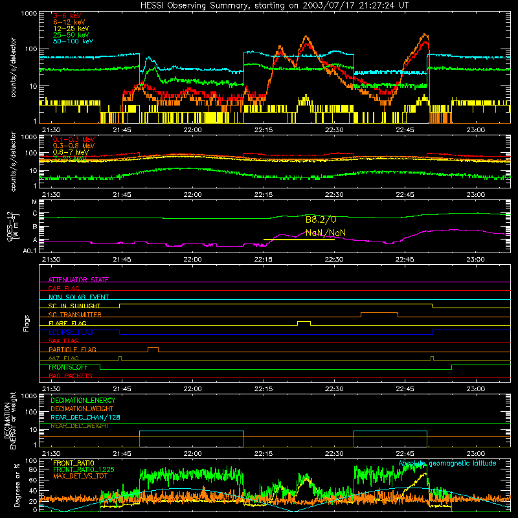518x518 pixels.
Task: Click the 'DECIMATION ENERGY or weight' axis label
Action: [x=10, y=420]
